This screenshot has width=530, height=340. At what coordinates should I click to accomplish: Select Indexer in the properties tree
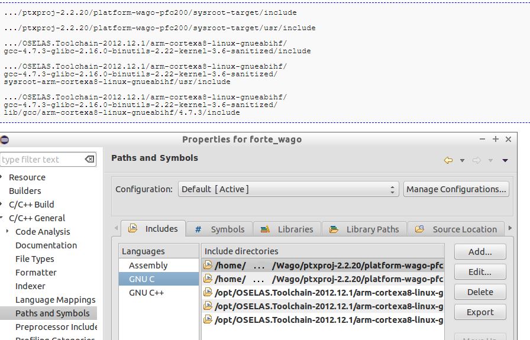click(30, 286)
